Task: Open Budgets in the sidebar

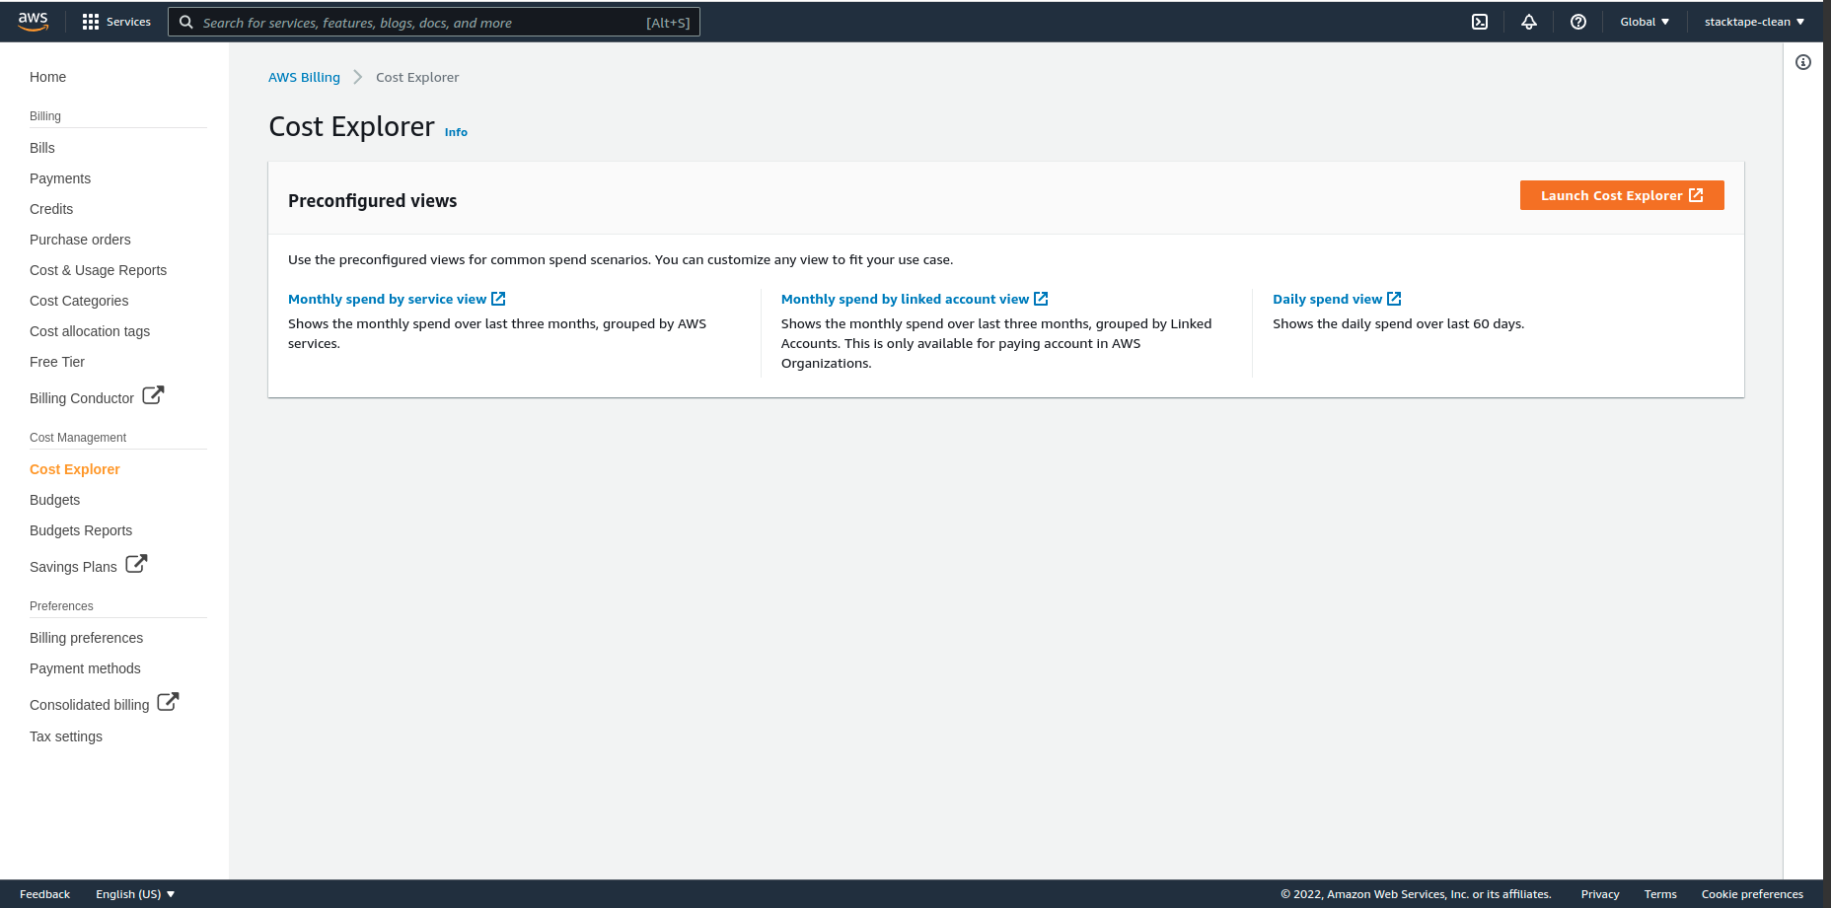Action: [x=54, y=500]
